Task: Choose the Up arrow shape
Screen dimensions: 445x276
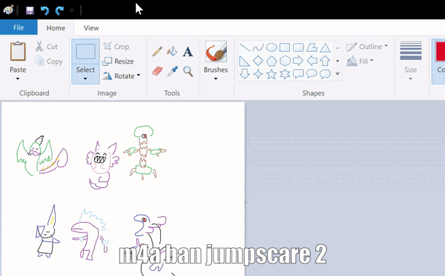Action: (x=325, y=61)
